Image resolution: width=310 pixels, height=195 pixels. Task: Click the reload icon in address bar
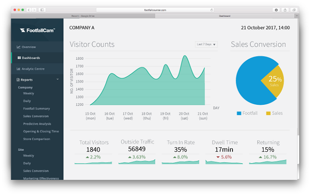coord(212,9)
